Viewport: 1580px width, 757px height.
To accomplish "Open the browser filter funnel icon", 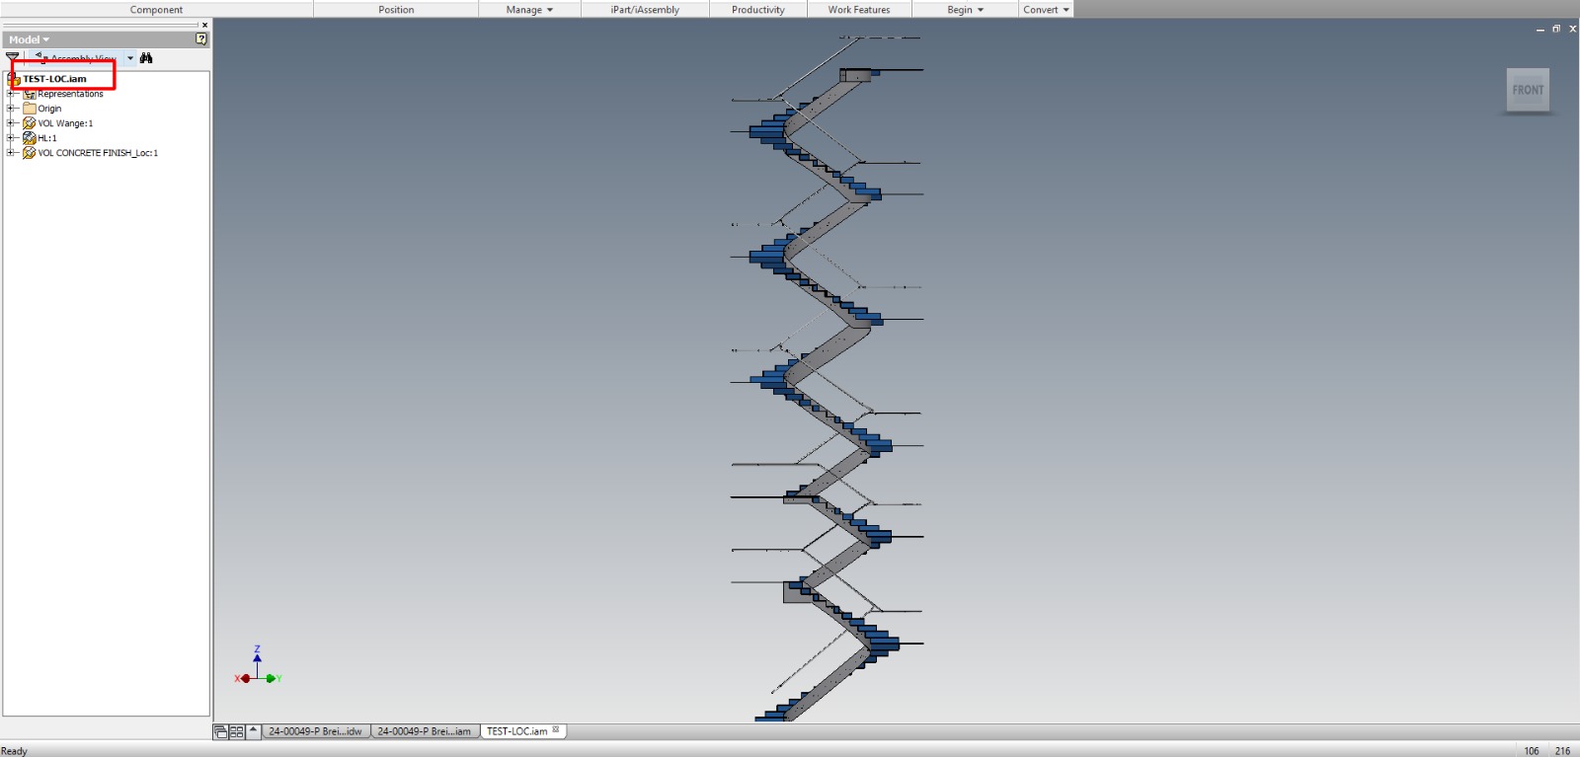I will (x=12, y=58).
